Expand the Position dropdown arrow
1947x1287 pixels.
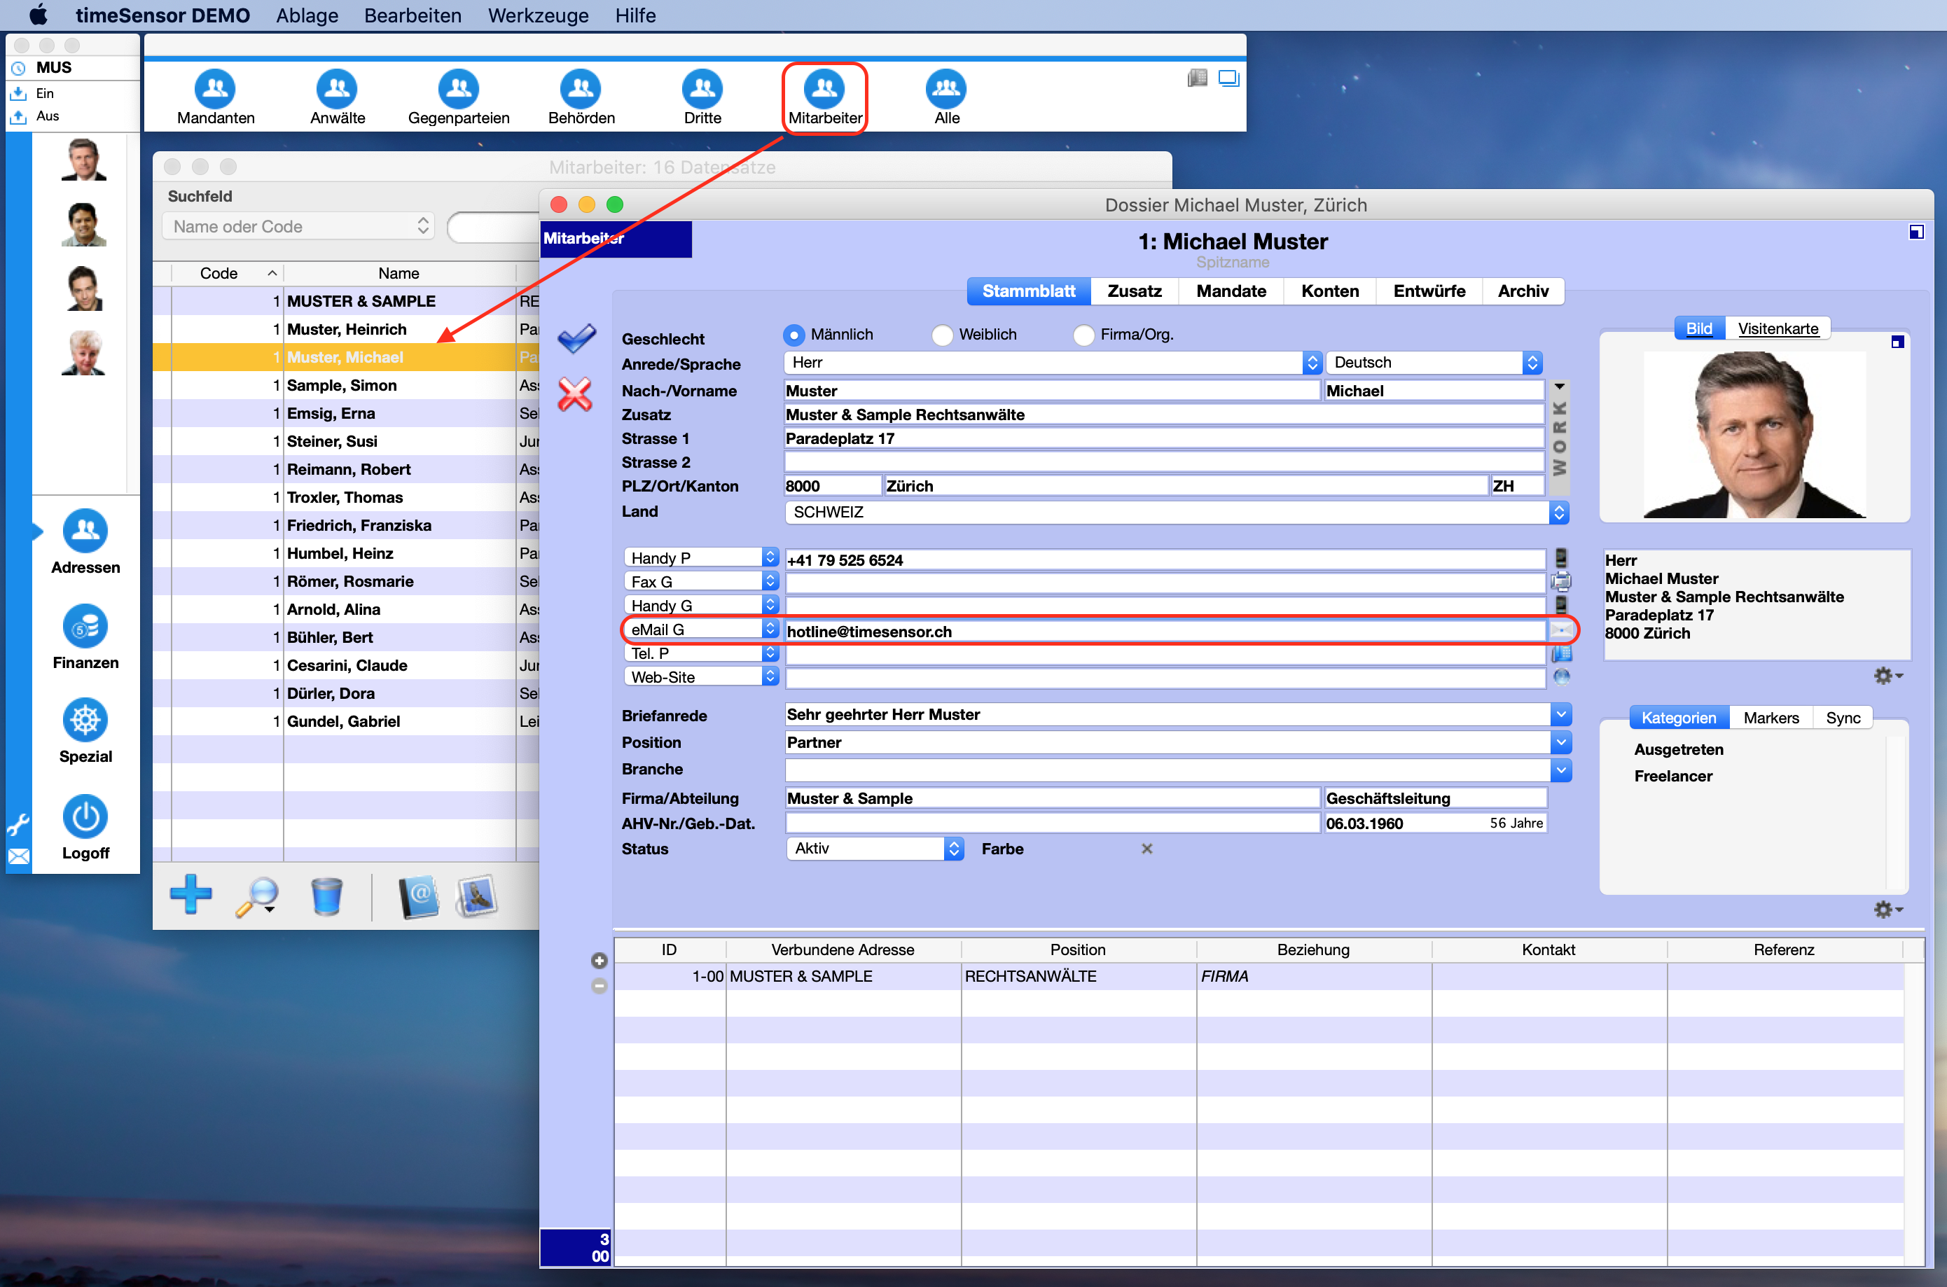pos(1560,742)
